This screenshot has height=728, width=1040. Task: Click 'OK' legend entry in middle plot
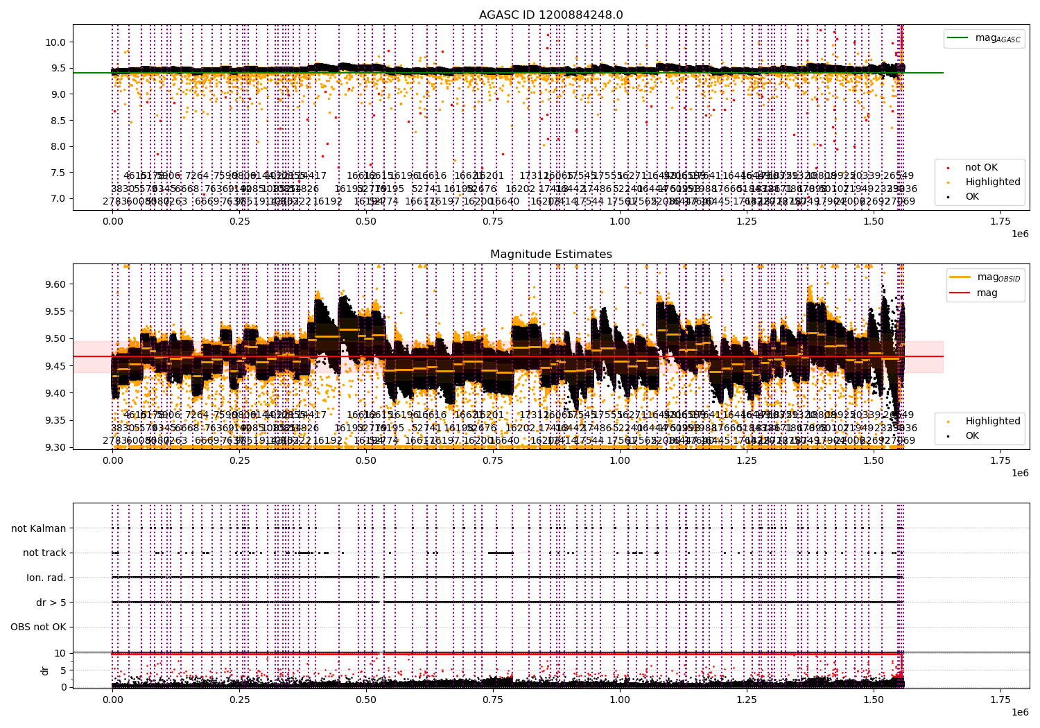(964, 435)
